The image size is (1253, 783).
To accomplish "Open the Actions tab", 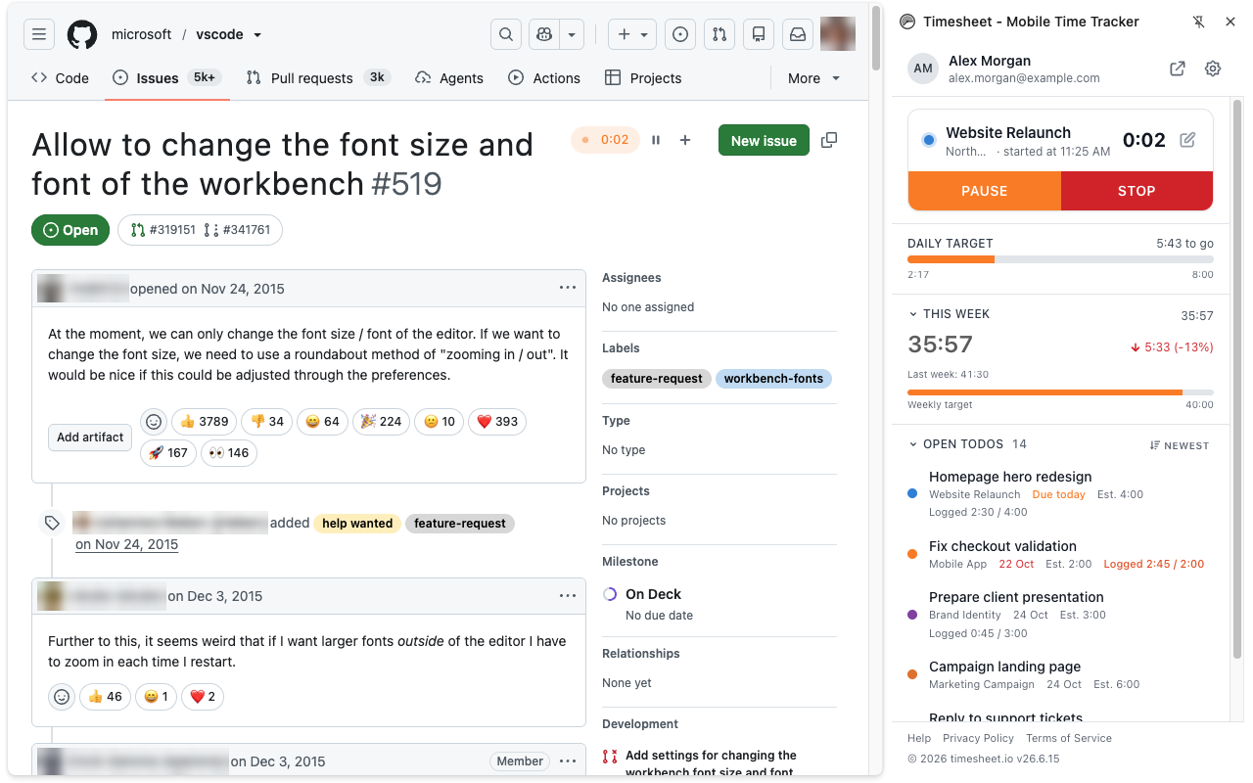I will point(544,78).
